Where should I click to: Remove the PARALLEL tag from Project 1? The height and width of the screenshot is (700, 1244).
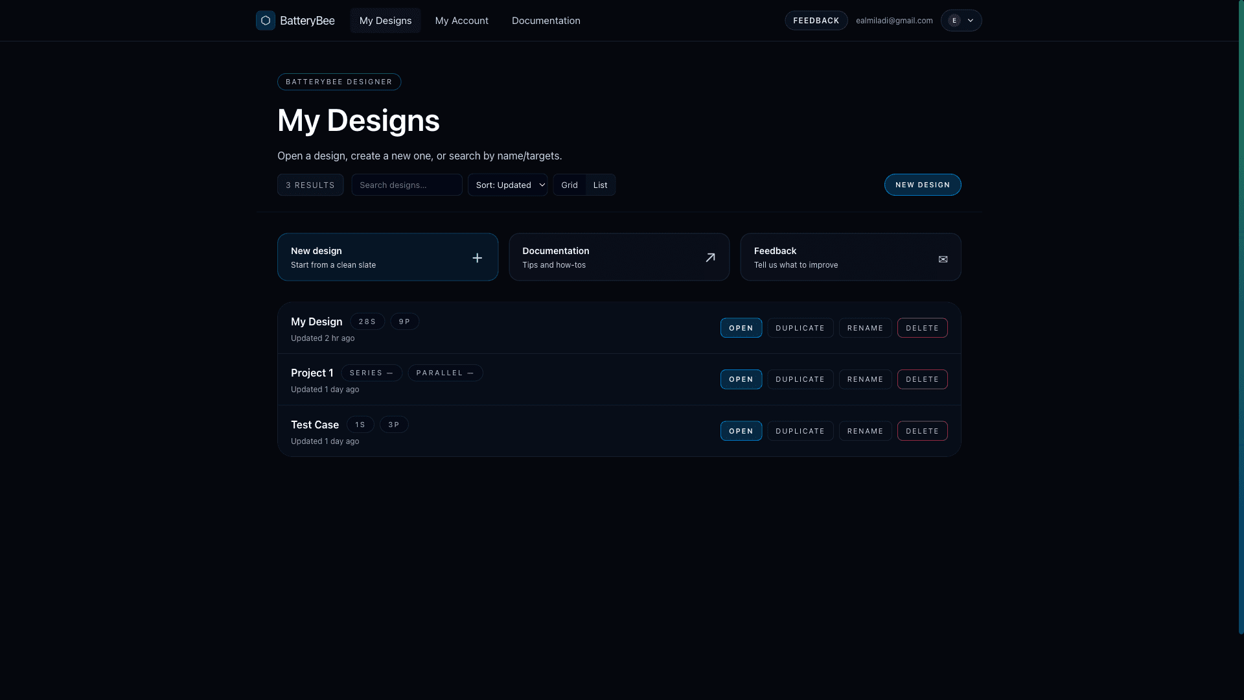pos(471,373)
